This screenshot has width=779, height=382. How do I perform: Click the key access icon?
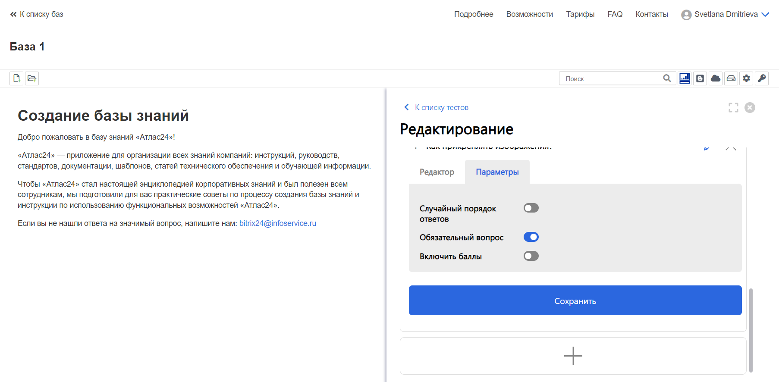[x=762, y=78]
